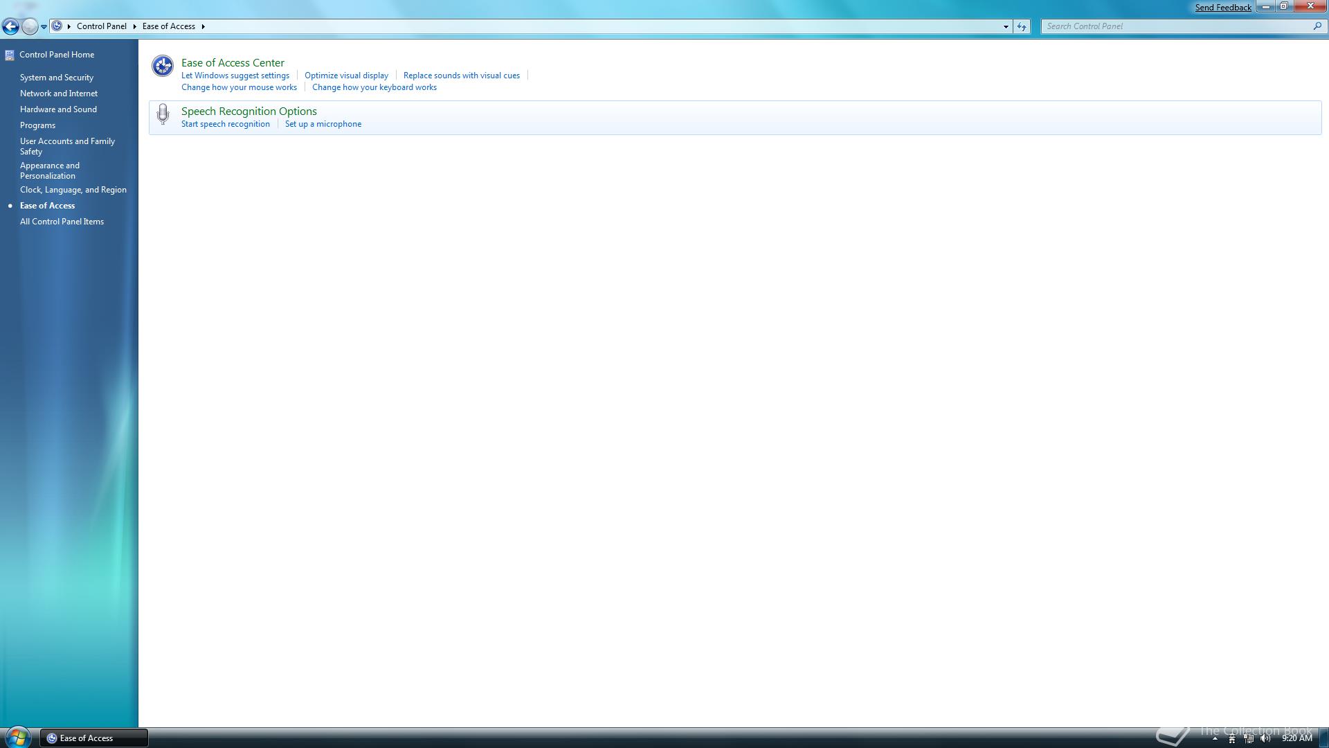The image size is (1329, 748).
Task: Click the Back arrow navigation button
Action: (10, 27)
